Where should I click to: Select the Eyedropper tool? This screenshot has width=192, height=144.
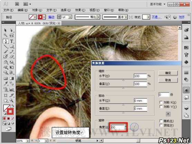6,83
